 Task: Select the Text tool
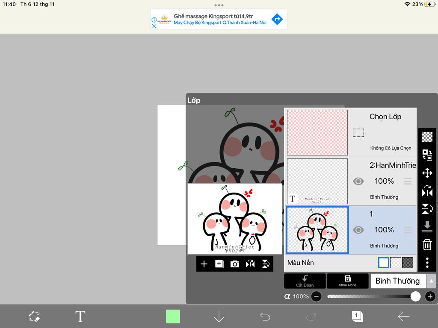80,316
